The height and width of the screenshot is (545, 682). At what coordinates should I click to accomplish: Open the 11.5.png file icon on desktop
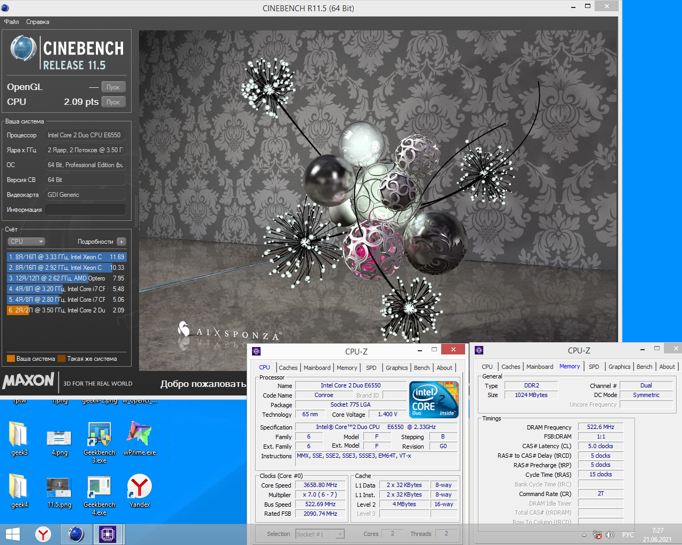click(x=59, y=491)
